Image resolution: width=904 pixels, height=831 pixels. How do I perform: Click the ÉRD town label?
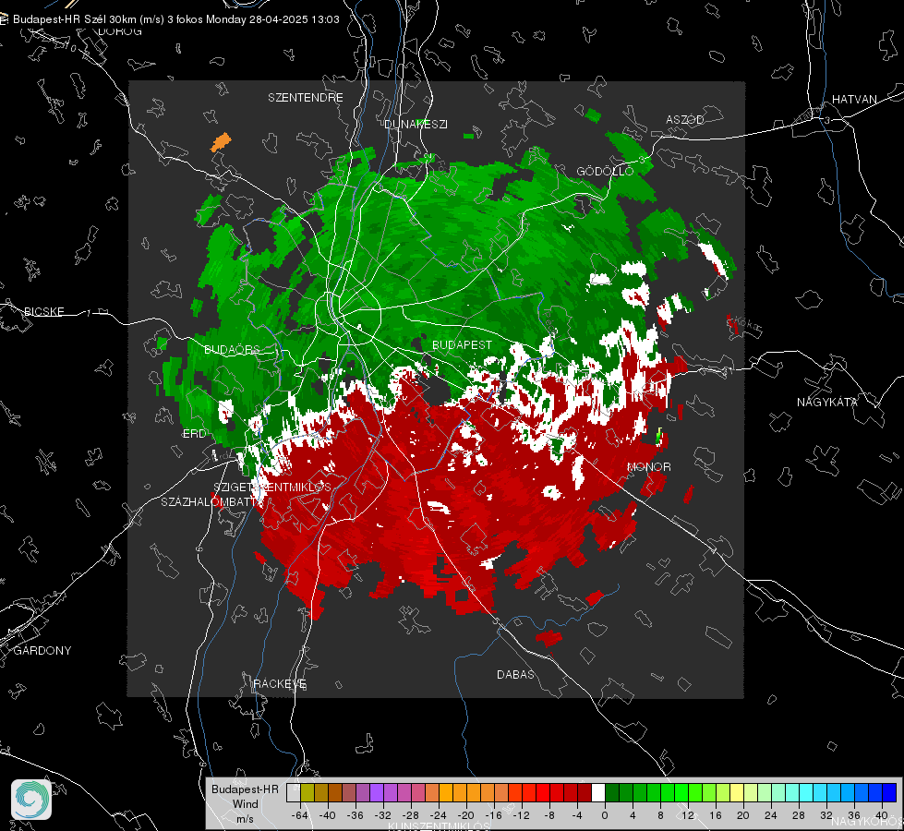pyautogui.click(x=194, y=434)
